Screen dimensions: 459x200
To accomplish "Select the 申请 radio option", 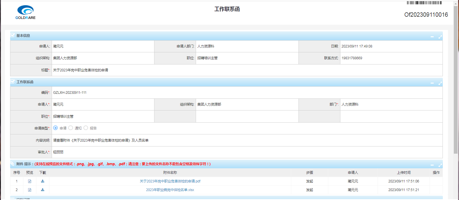I will [55, 128].
